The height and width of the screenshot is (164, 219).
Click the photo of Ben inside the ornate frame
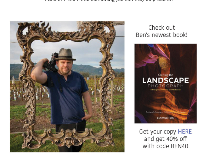[x=67, y=87]
